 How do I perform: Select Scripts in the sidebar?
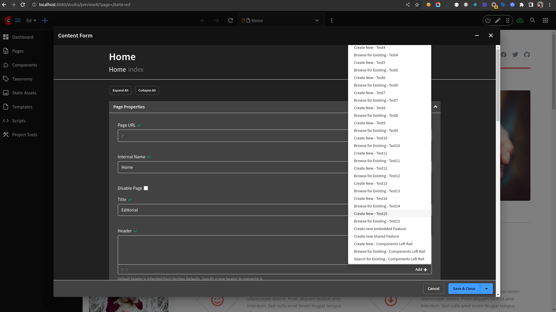(18, 121)
